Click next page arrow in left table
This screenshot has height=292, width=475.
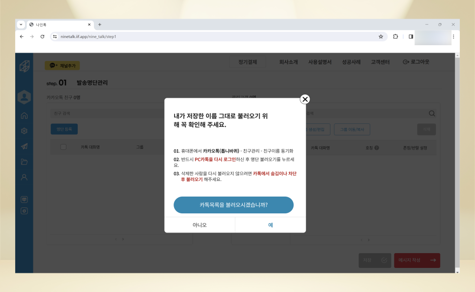123,239
